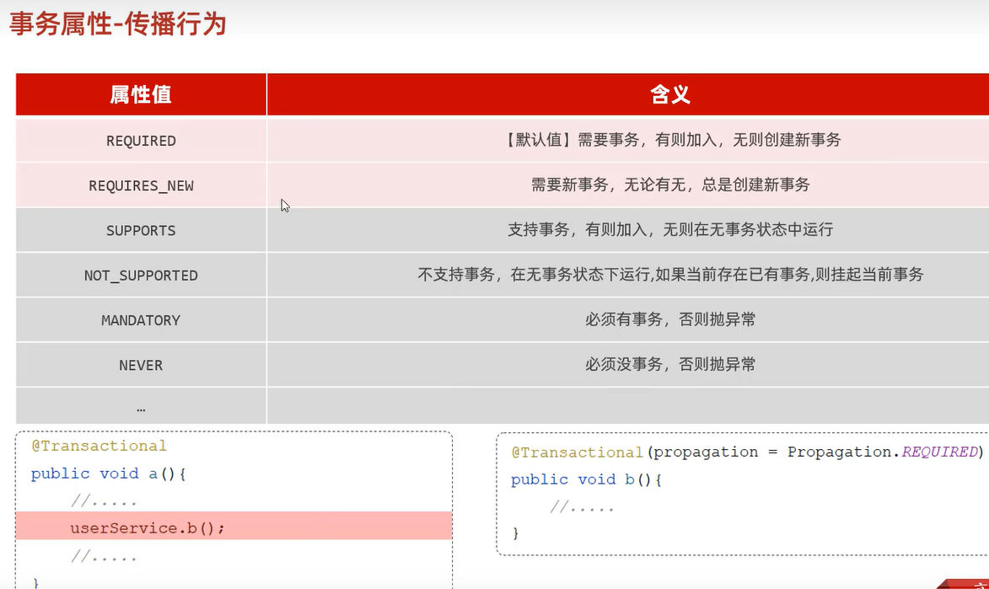Click the text 支持事务，有则加入，无则在无事务状态中运行
The width and height of the screenshot is (989, 589).
tap(669, 229)
